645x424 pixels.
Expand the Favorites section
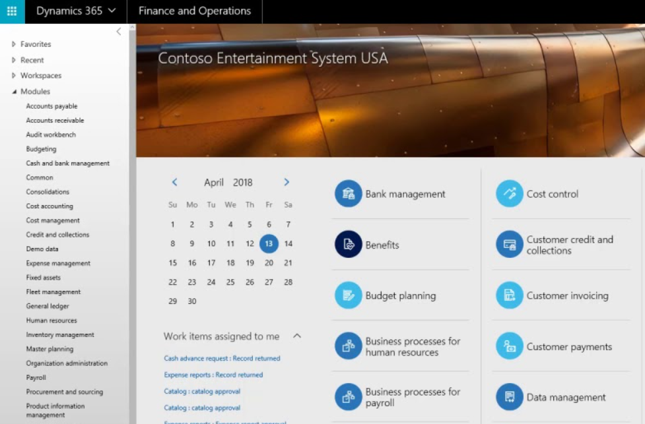pyautogui.click(x=14, y=44)
